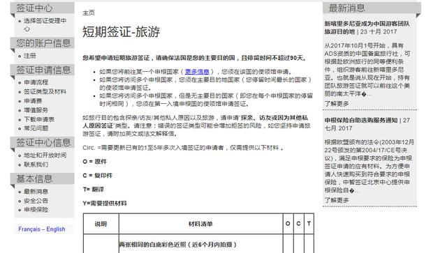Viewport: 447px width, 253px height.
Task: Click legend text T= 翻译
Action: click(x=93, y=190)
